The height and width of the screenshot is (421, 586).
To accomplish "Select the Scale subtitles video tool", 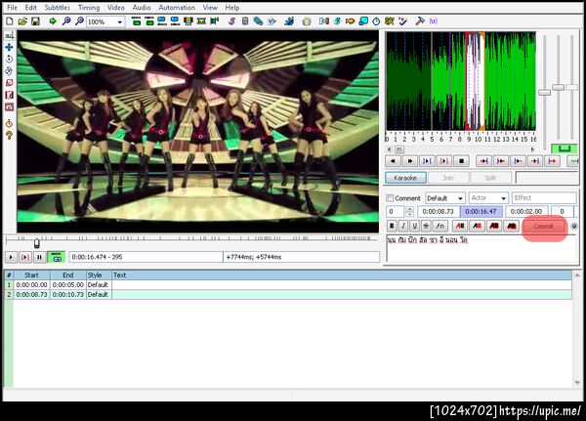I will tap(9, 83).
